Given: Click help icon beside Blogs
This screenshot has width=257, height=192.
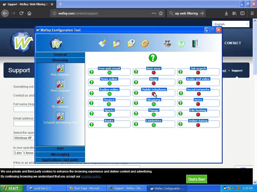Looking at the screenshot, I should click(136, 82).
